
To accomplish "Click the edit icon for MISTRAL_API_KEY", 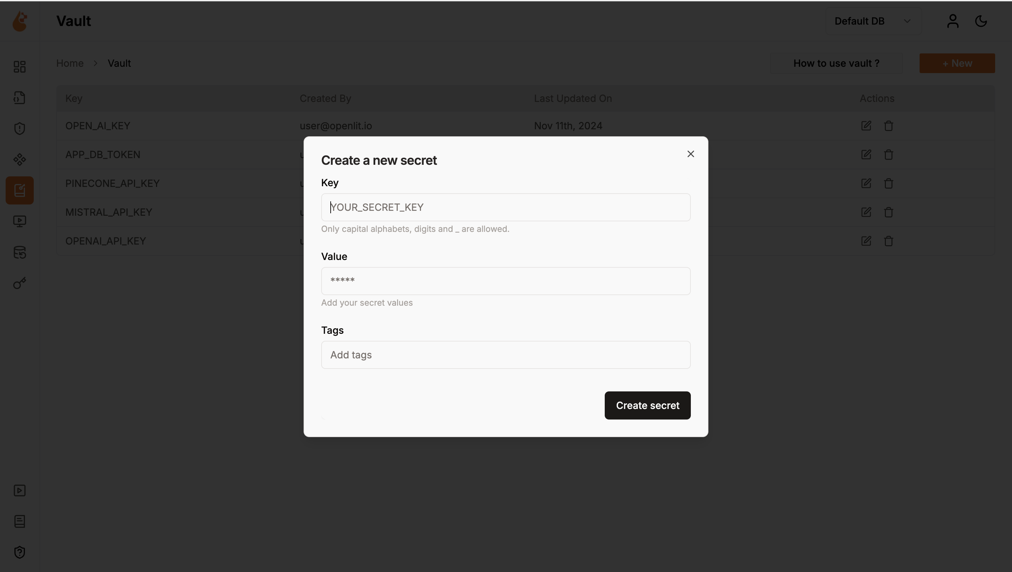I will click(x=867, y=212).
